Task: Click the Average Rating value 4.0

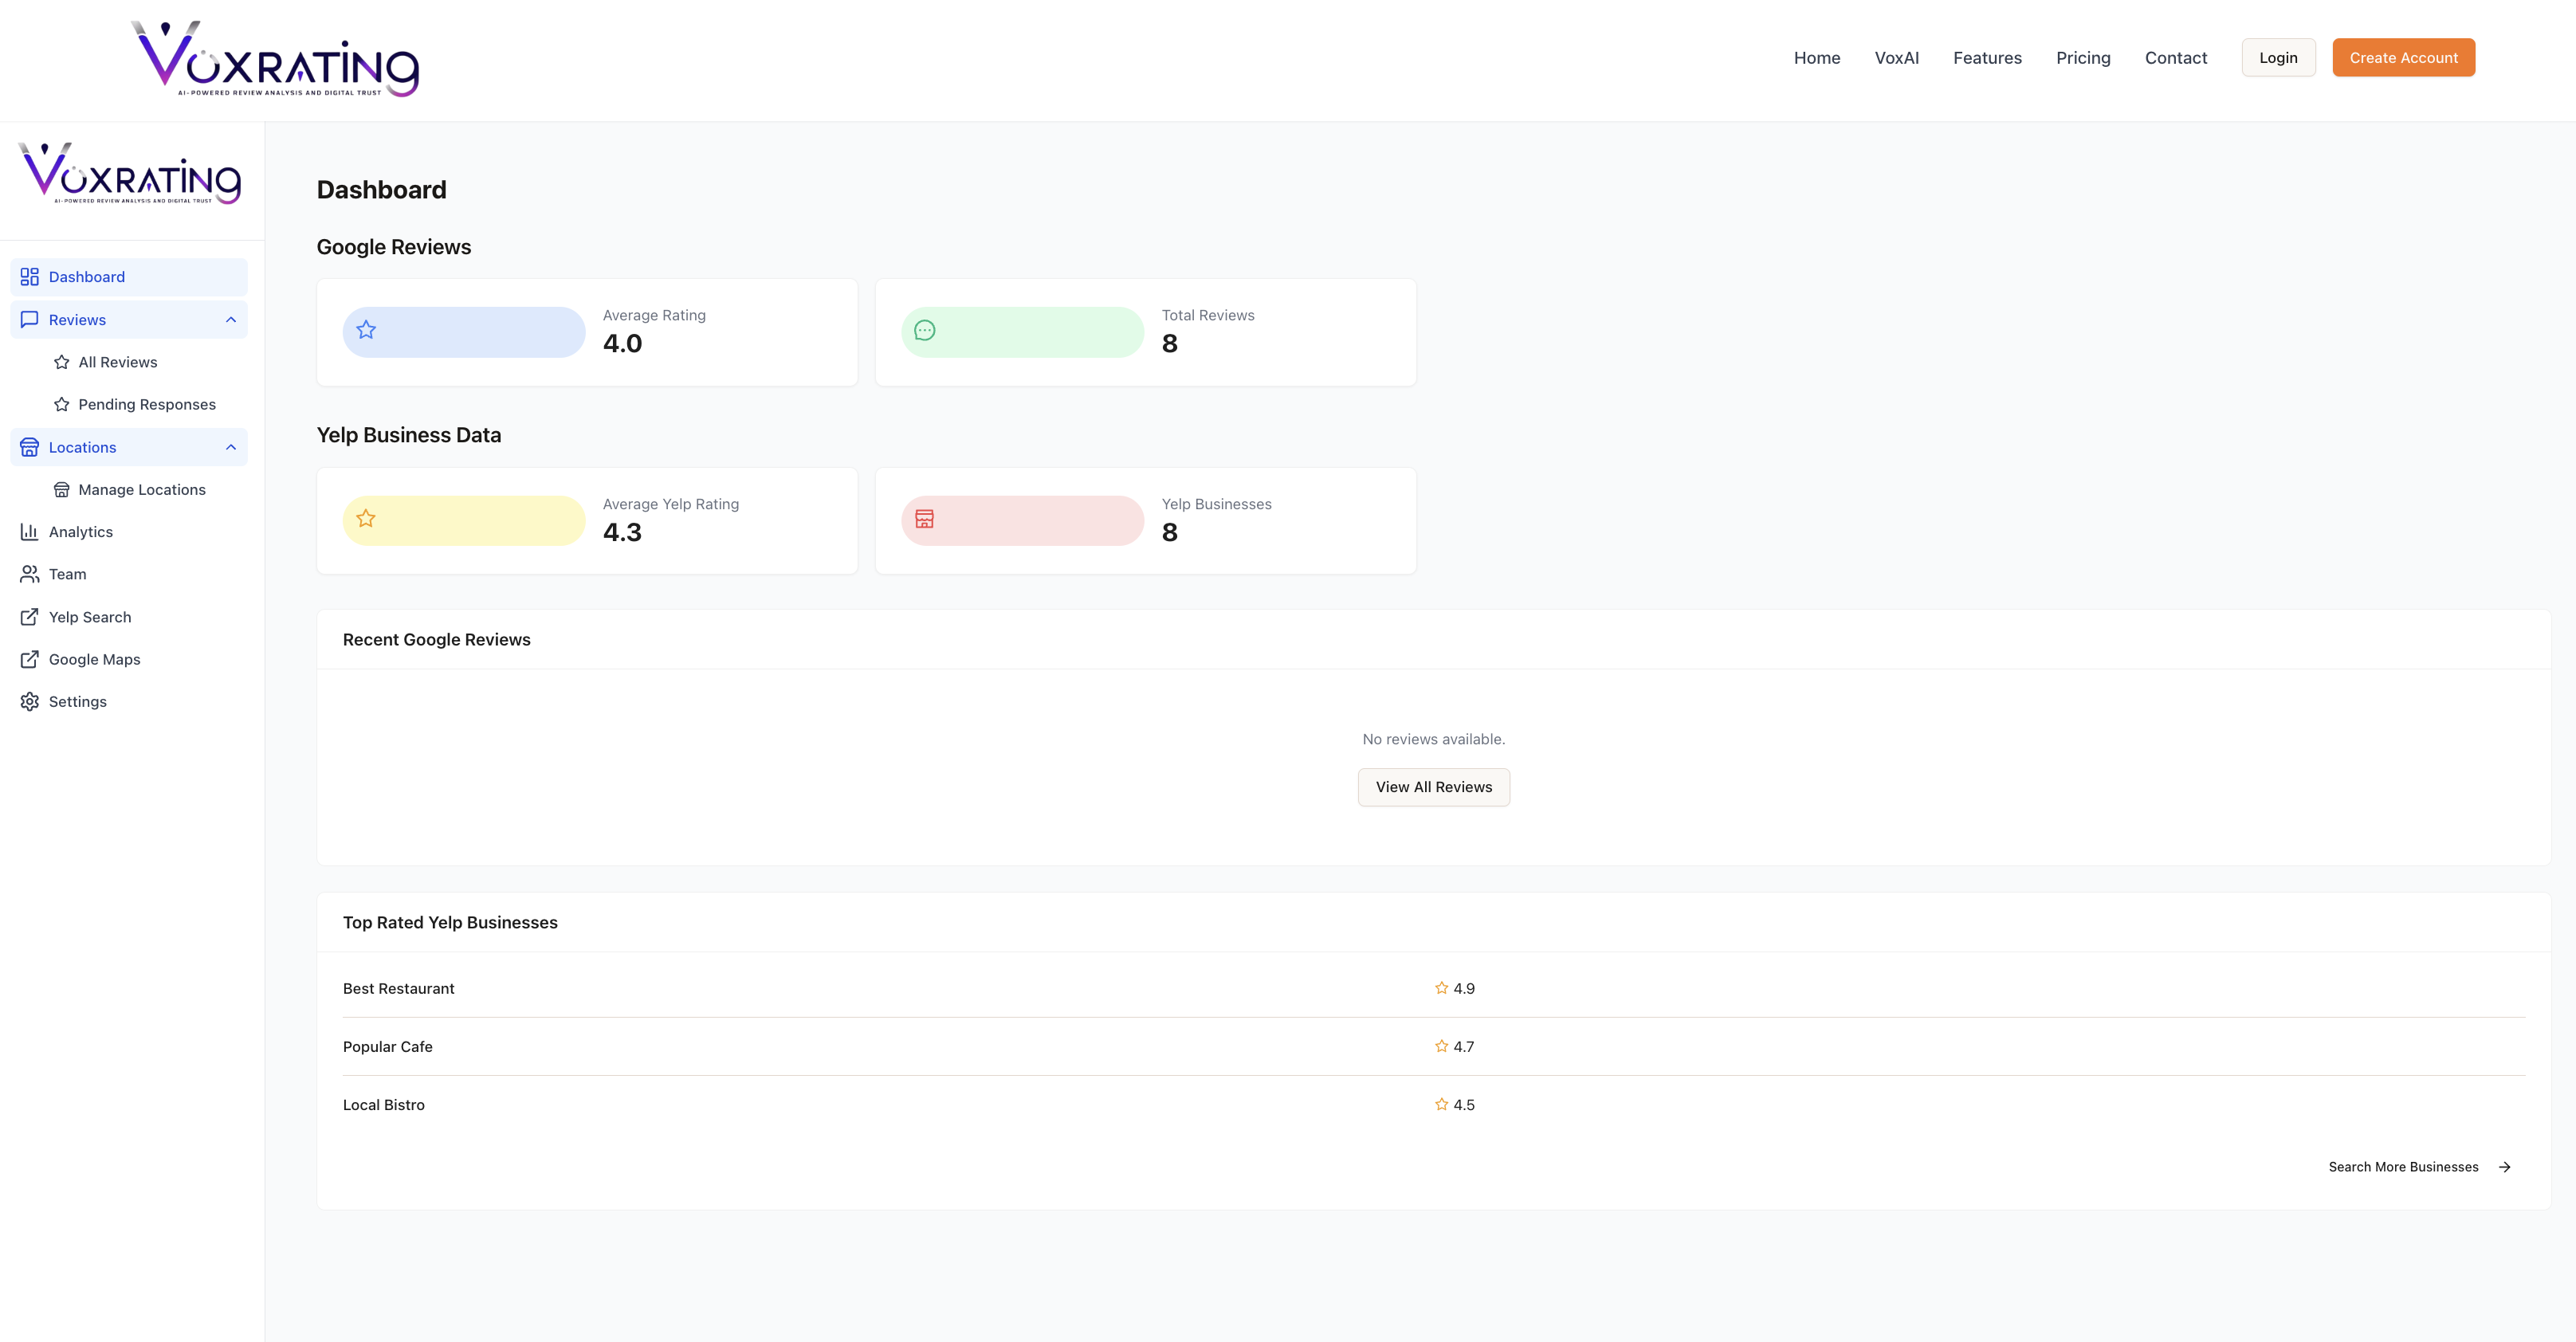Action: [x=622, y=343]
